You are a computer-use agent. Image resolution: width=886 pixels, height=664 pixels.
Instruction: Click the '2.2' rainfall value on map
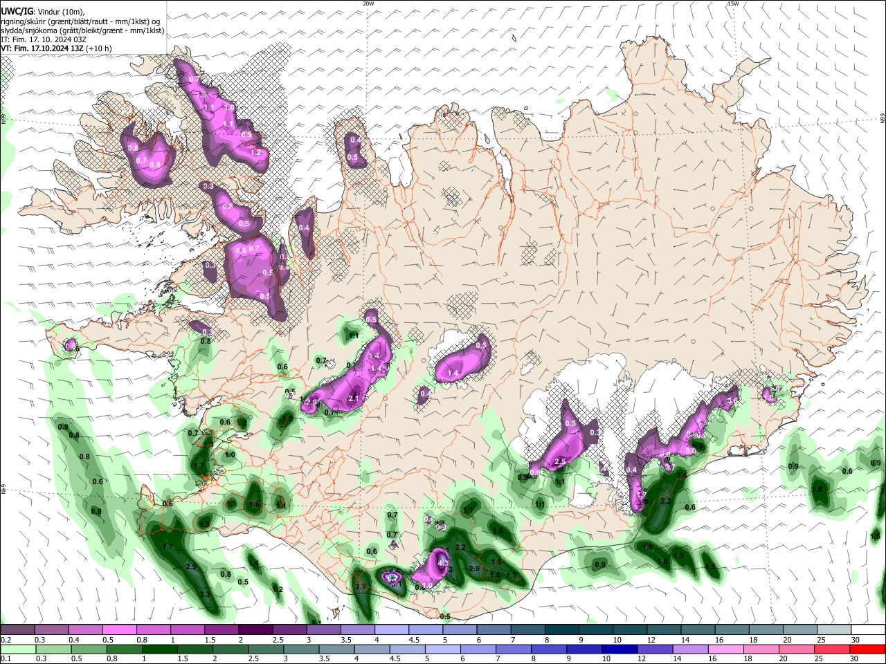tap(459, 547)
